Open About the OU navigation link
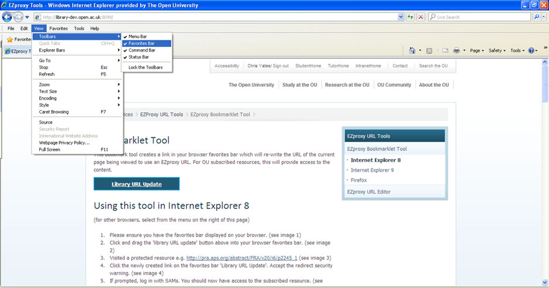 (x=434, y=85)
